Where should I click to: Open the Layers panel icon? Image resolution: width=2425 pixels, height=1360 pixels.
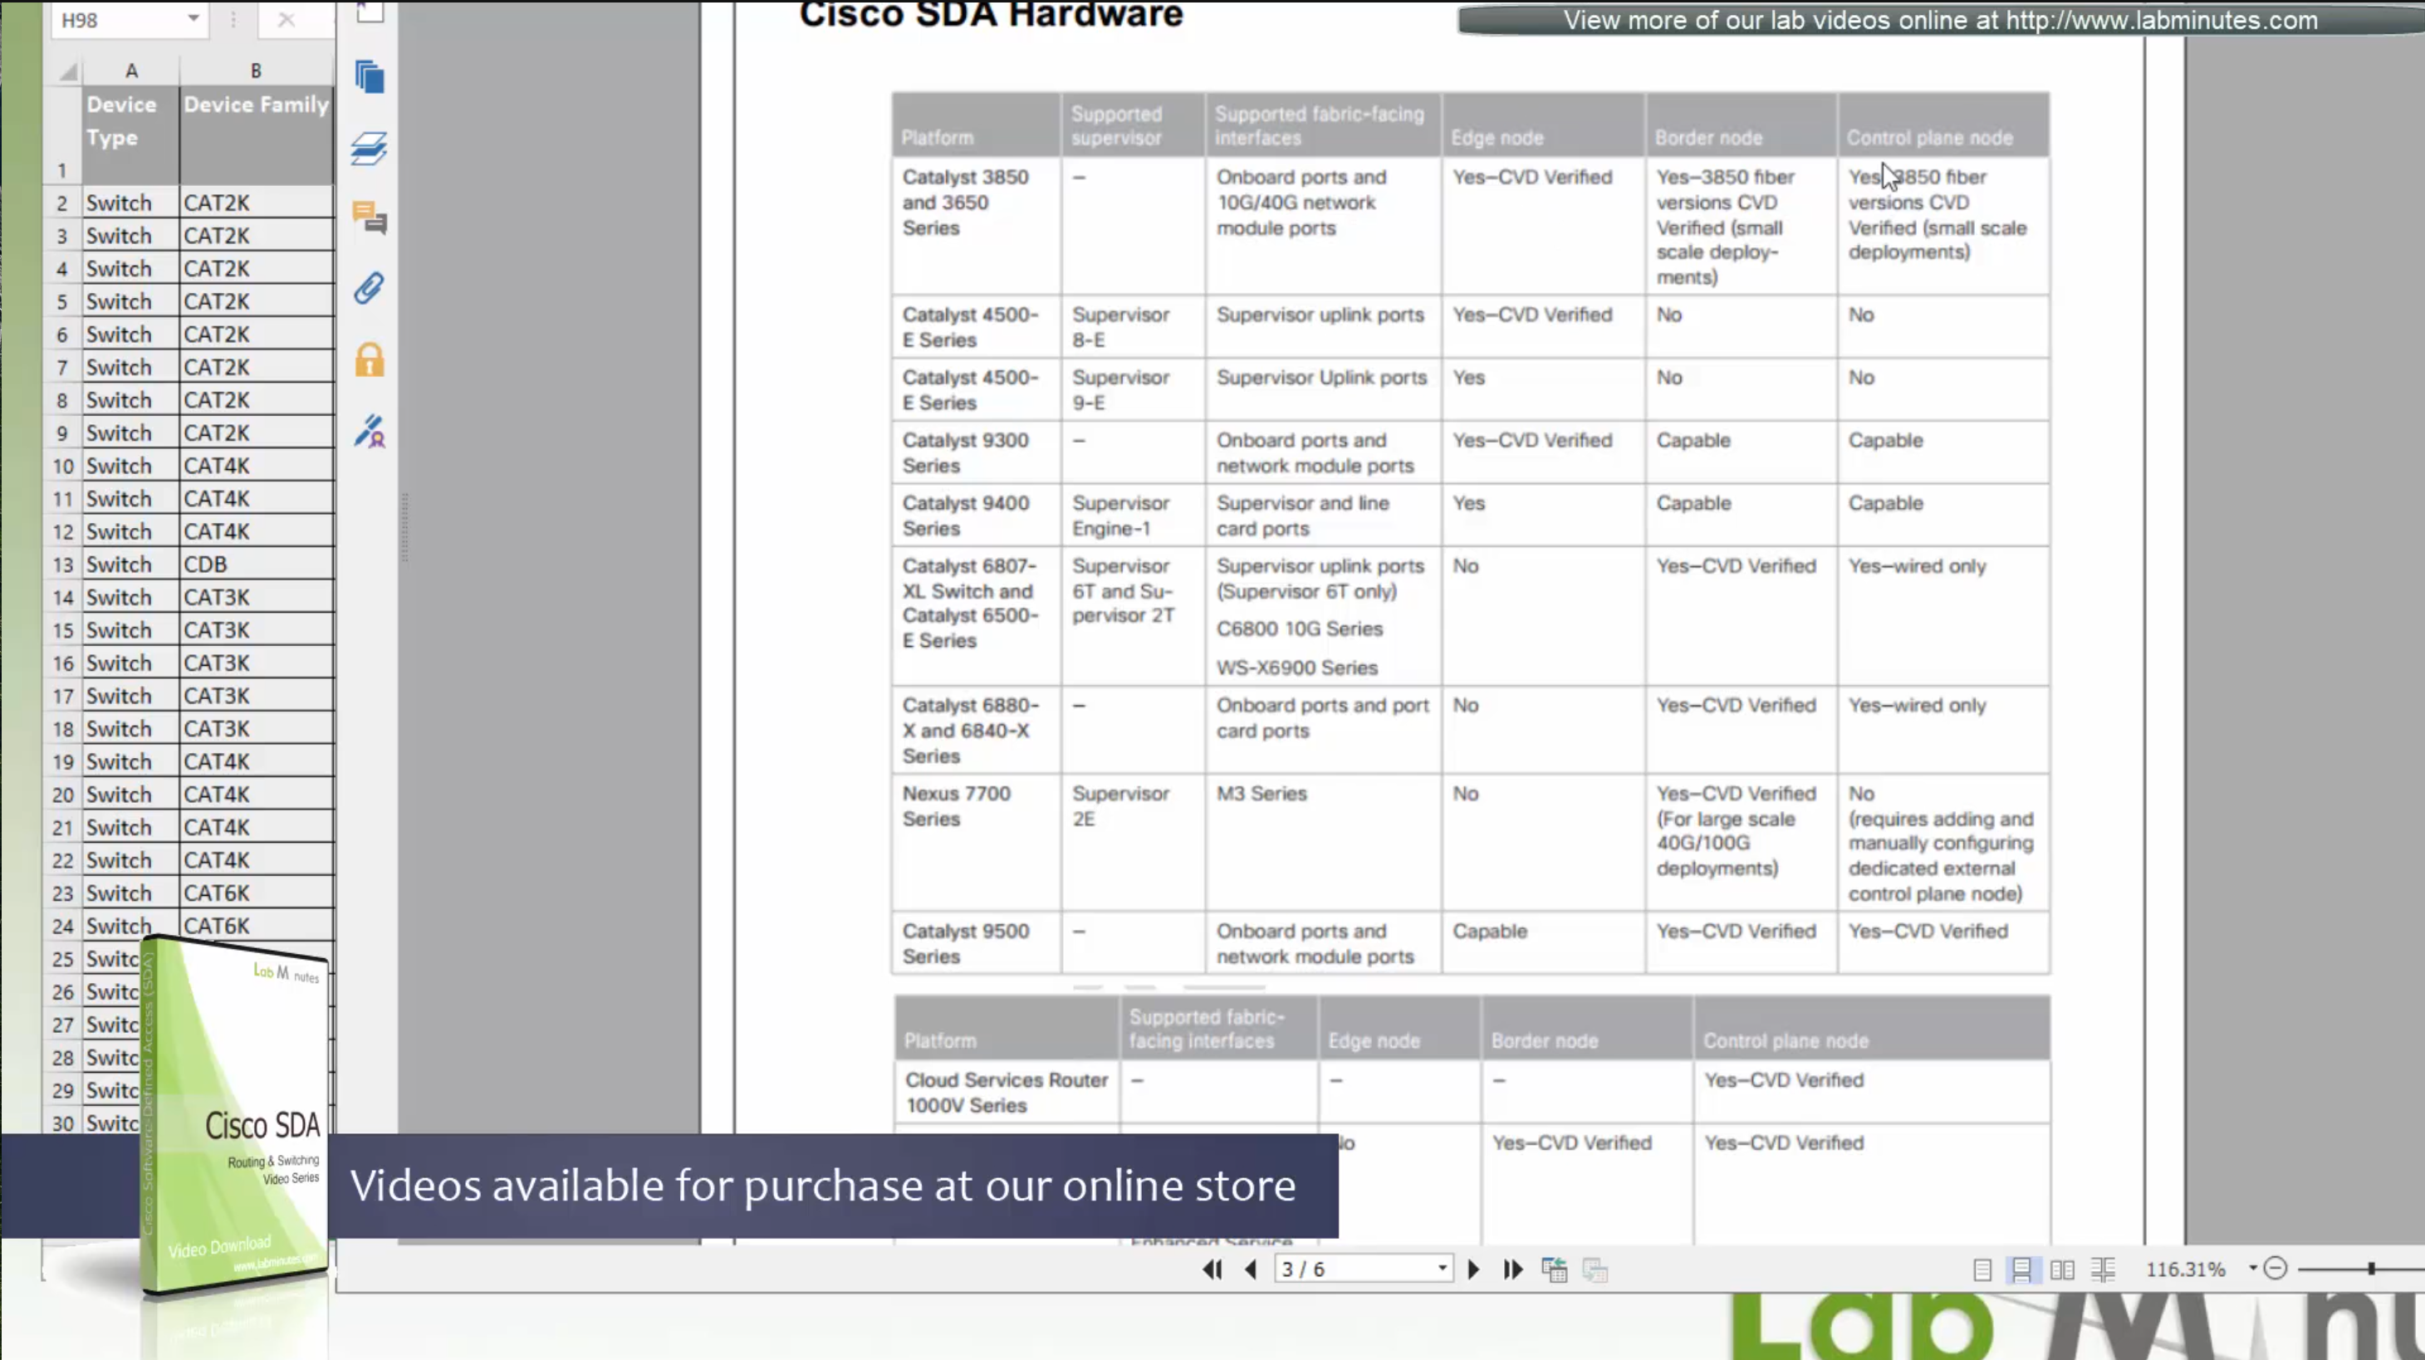369,149
